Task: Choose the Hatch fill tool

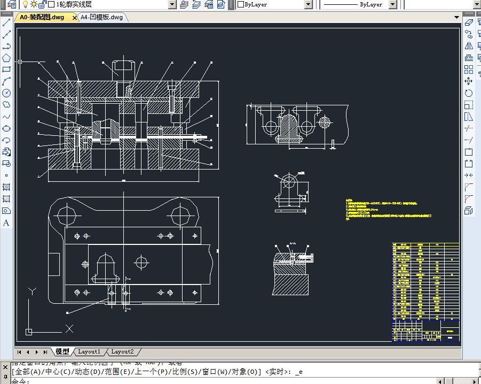Action: click(x=6, y=187)
